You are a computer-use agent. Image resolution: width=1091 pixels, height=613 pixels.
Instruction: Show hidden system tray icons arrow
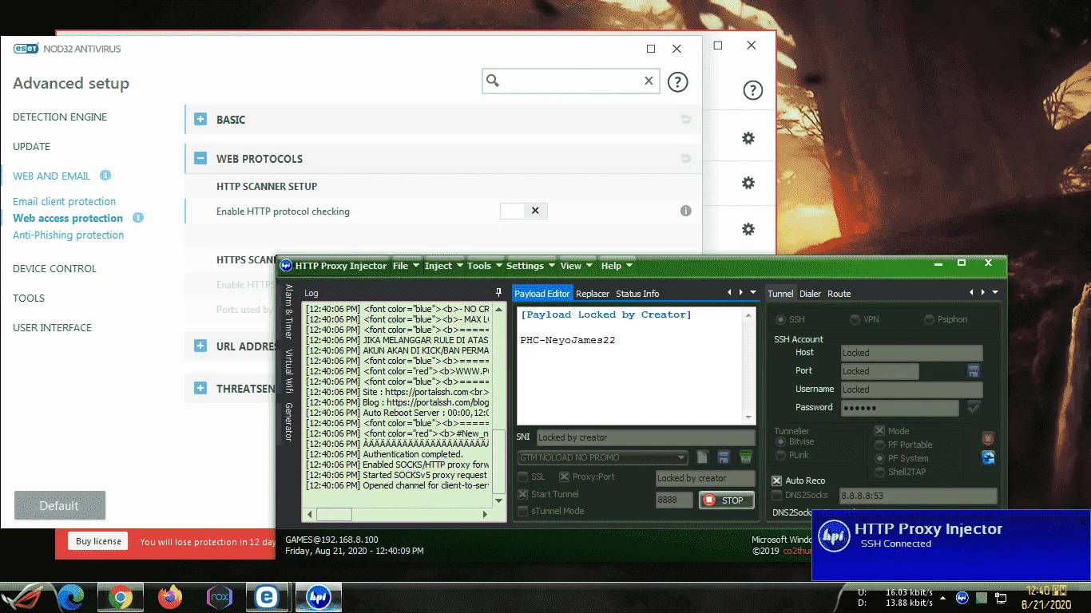point(945,597)
